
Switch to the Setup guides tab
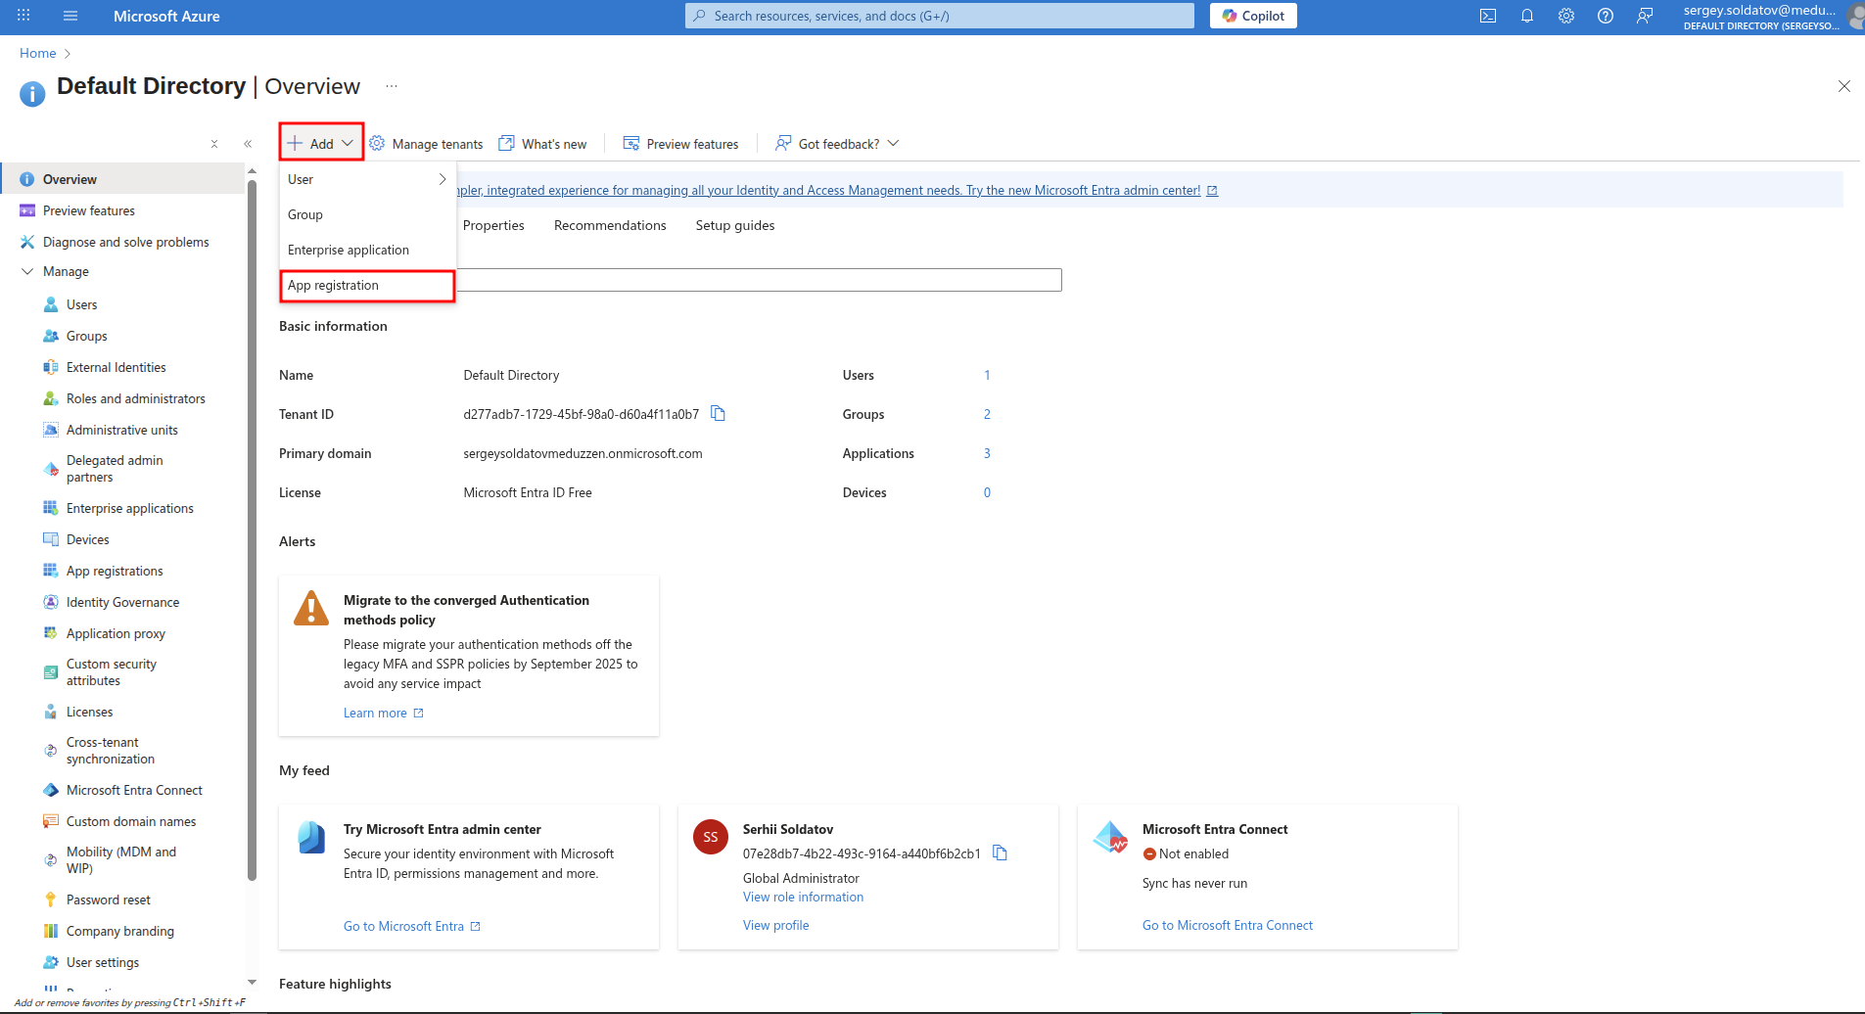pyautogui.click(x=735, y=225)
